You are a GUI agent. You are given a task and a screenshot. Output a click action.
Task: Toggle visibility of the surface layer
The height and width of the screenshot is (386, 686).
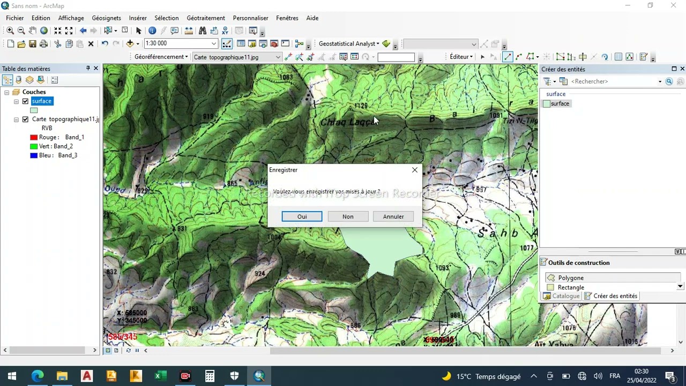(x=25, y=101)
